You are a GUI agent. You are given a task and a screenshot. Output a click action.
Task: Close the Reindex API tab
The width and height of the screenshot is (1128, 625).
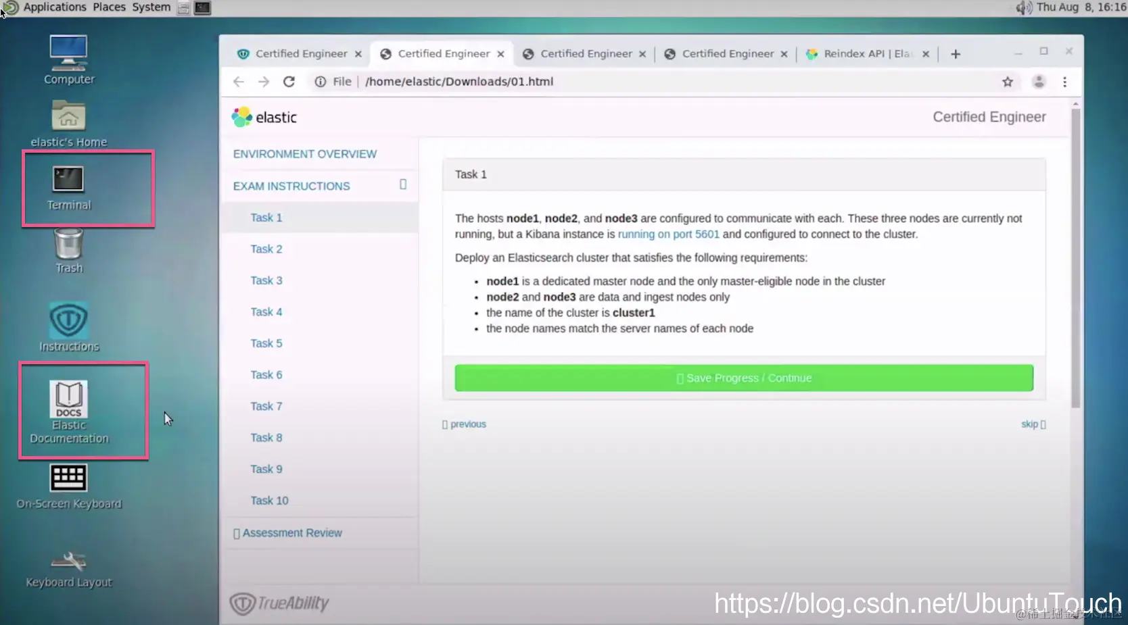(x=926, y=54)
